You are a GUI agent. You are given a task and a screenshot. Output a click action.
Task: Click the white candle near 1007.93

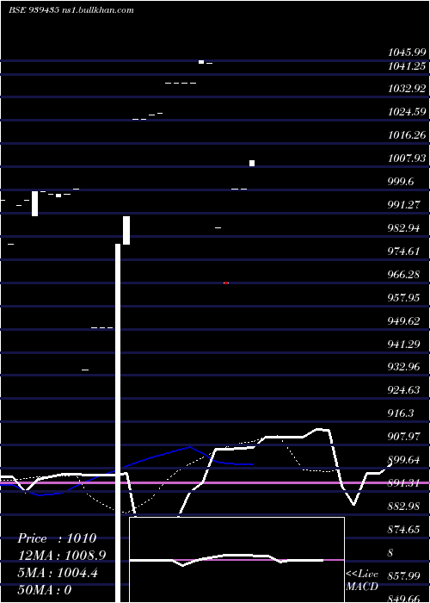click(x=252, y=163)
